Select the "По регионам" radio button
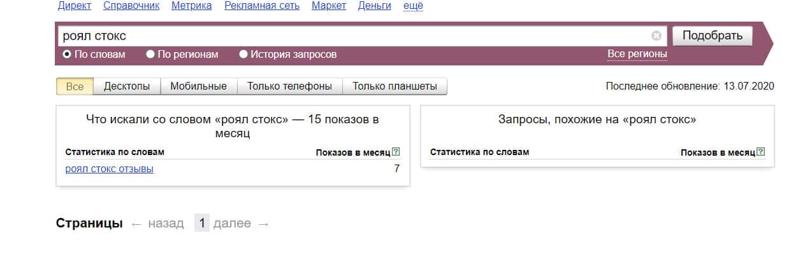Screen dimensions: 812x277 150,55
